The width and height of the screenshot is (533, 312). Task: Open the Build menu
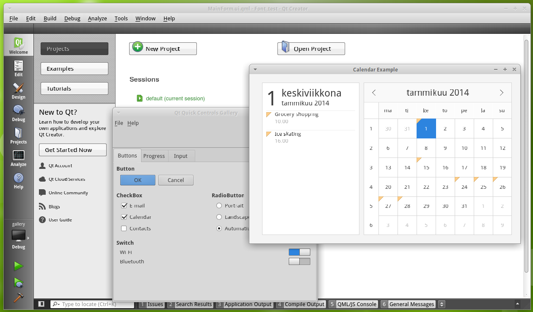[x=50, y=19]
